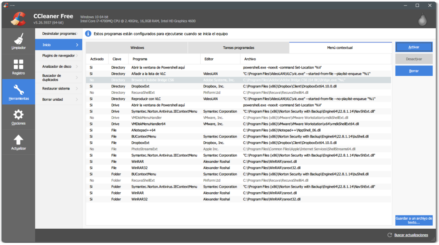
Task: Open the Registro grid icon
Action: (x=18, y=65)
